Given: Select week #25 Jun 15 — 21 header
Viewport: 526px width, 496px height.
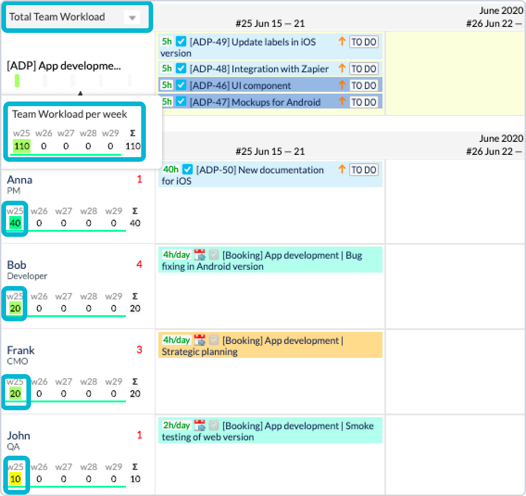Looking at the screenshot, I should coord(270,23).
